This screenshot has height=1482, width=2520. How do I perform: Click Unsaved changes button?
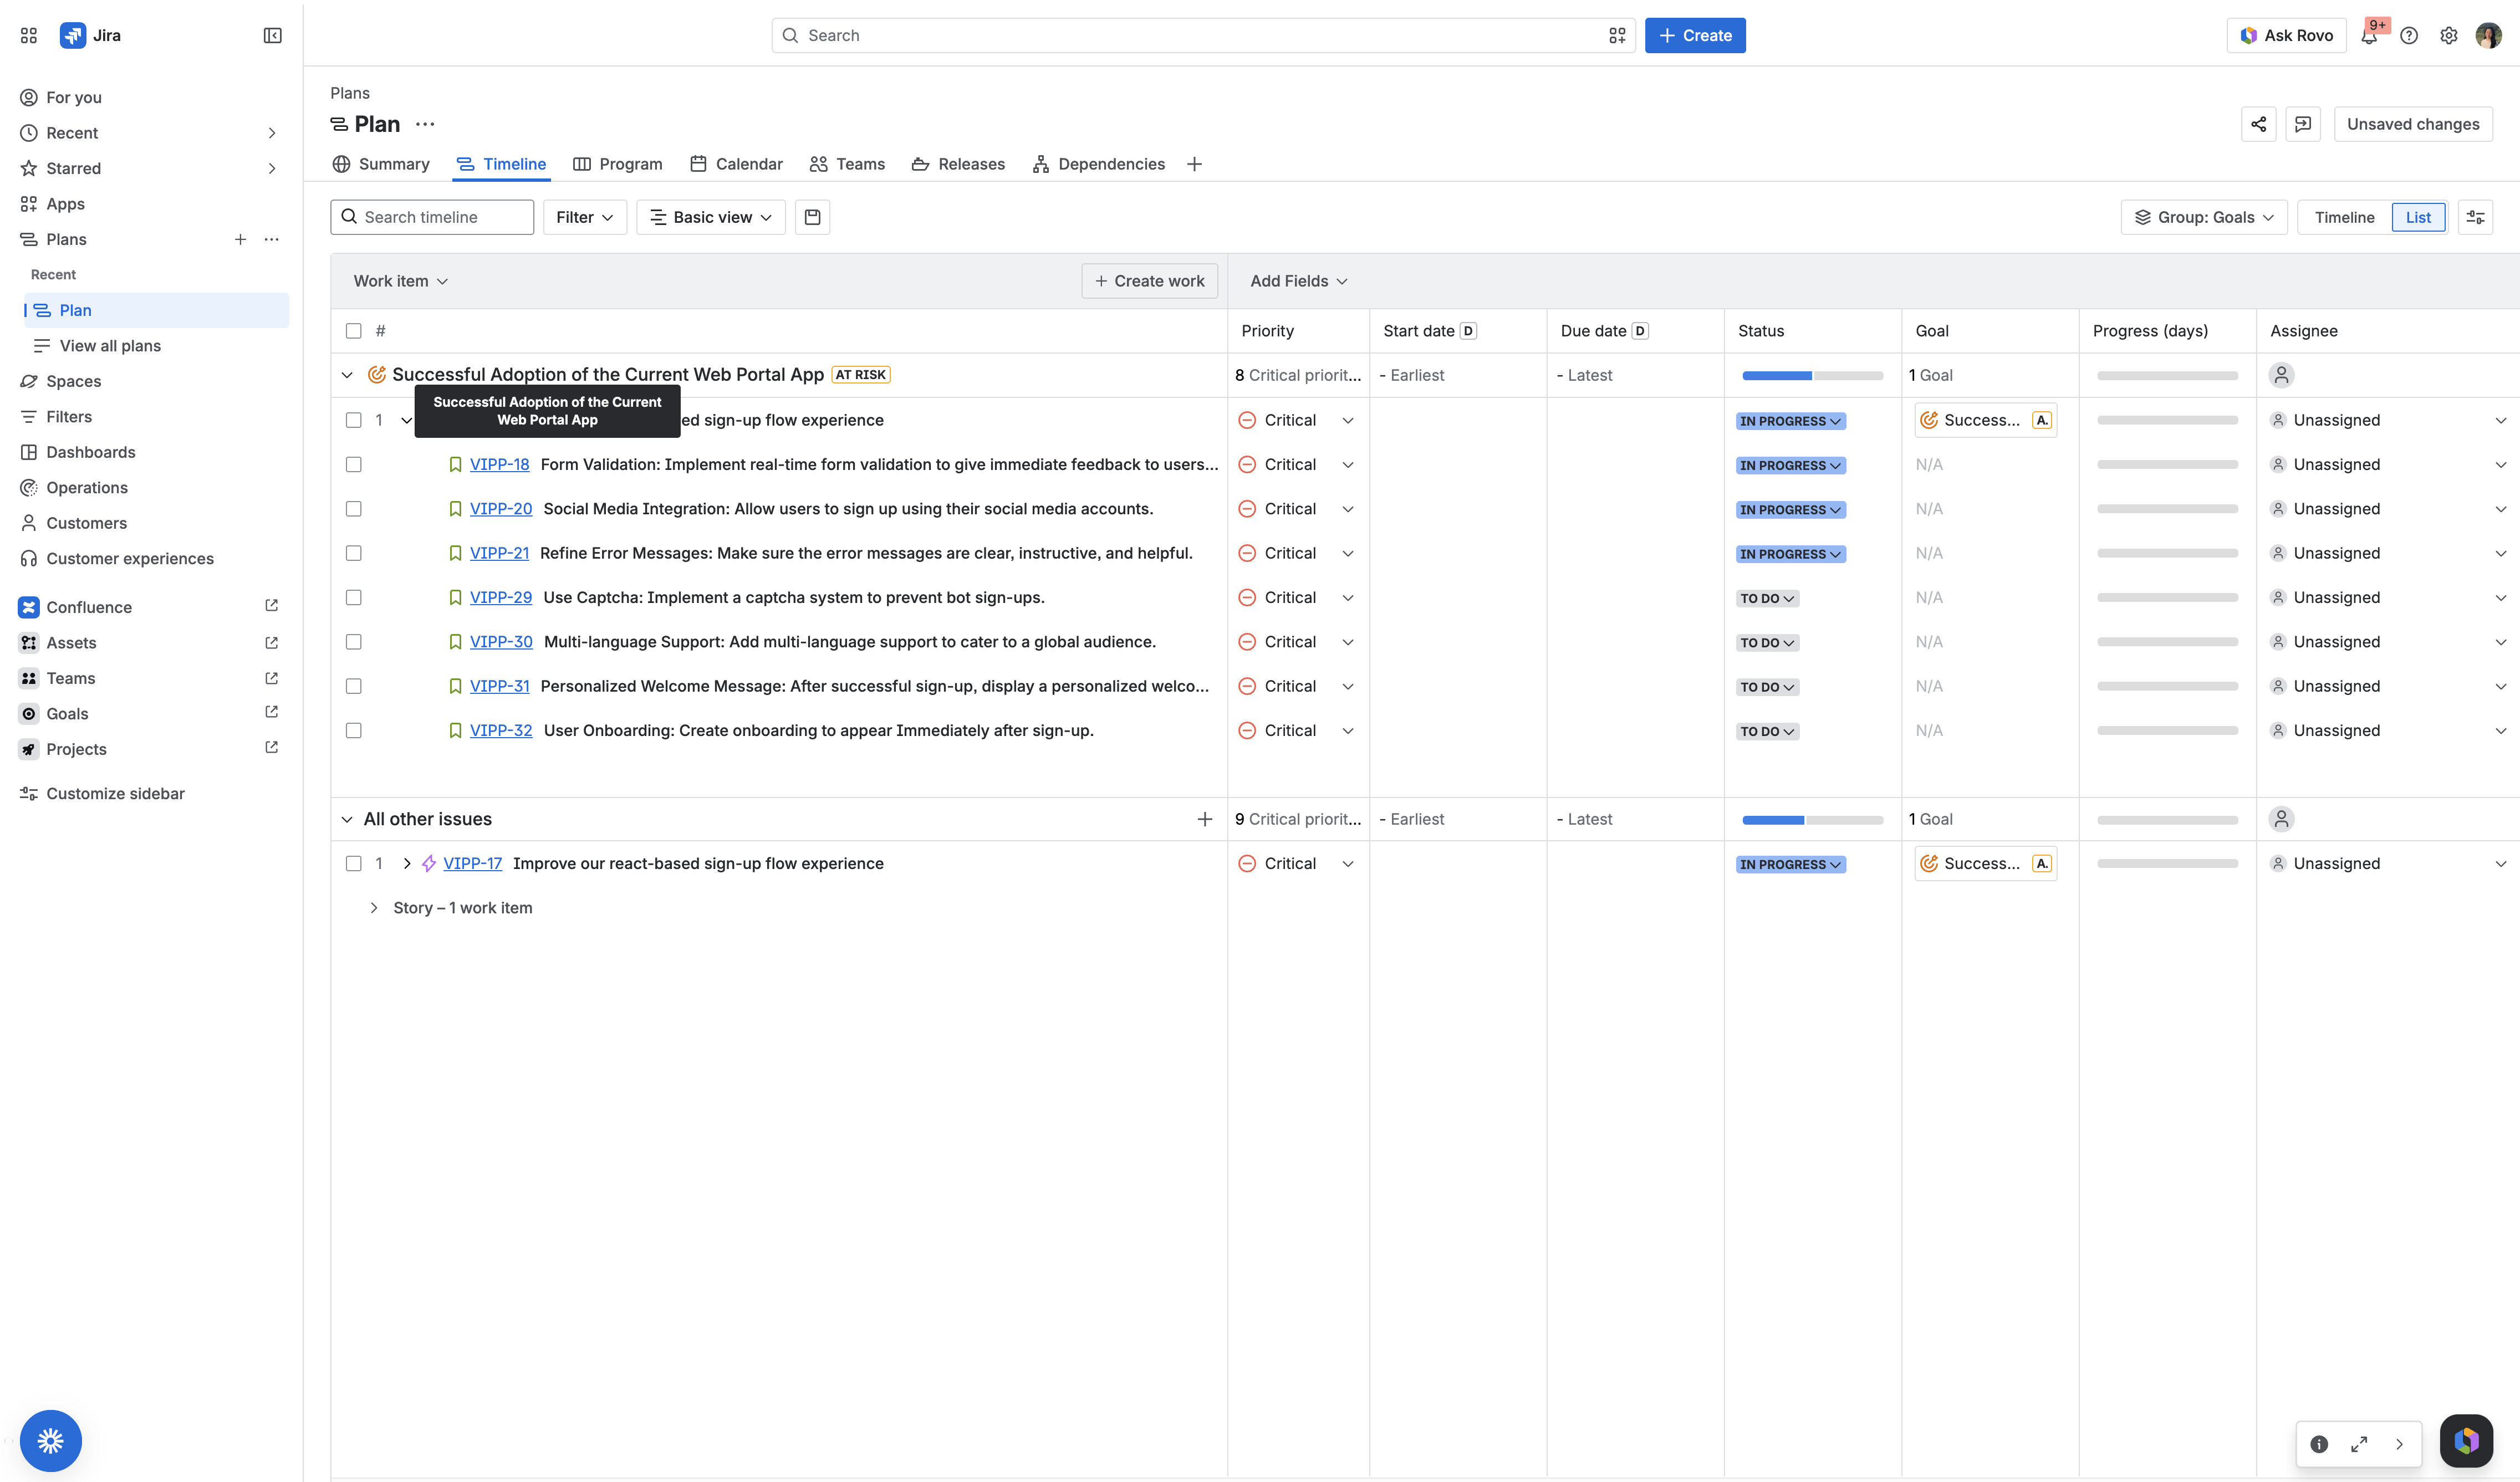click(2413, 124)
